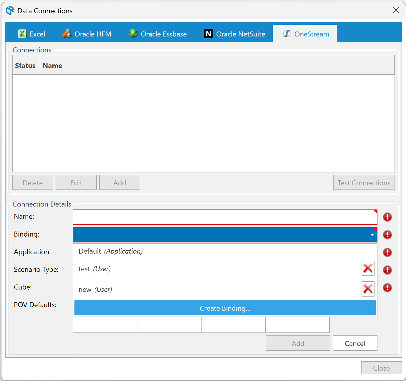
Task: Switch to the Excel tab
Action: coord(31,34)
